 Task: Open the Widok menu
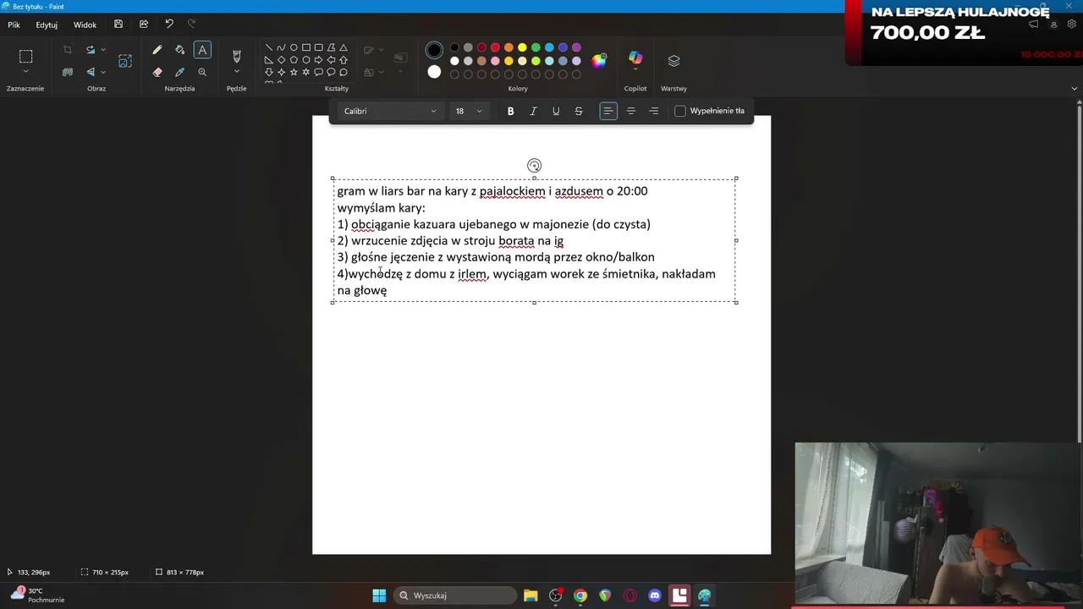[x=85, y=25]
